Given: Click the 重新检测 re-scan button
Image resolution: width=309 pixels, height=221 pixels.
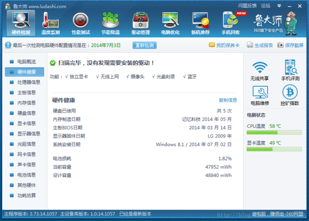Looking at the screenshot, I should [145, 45].
